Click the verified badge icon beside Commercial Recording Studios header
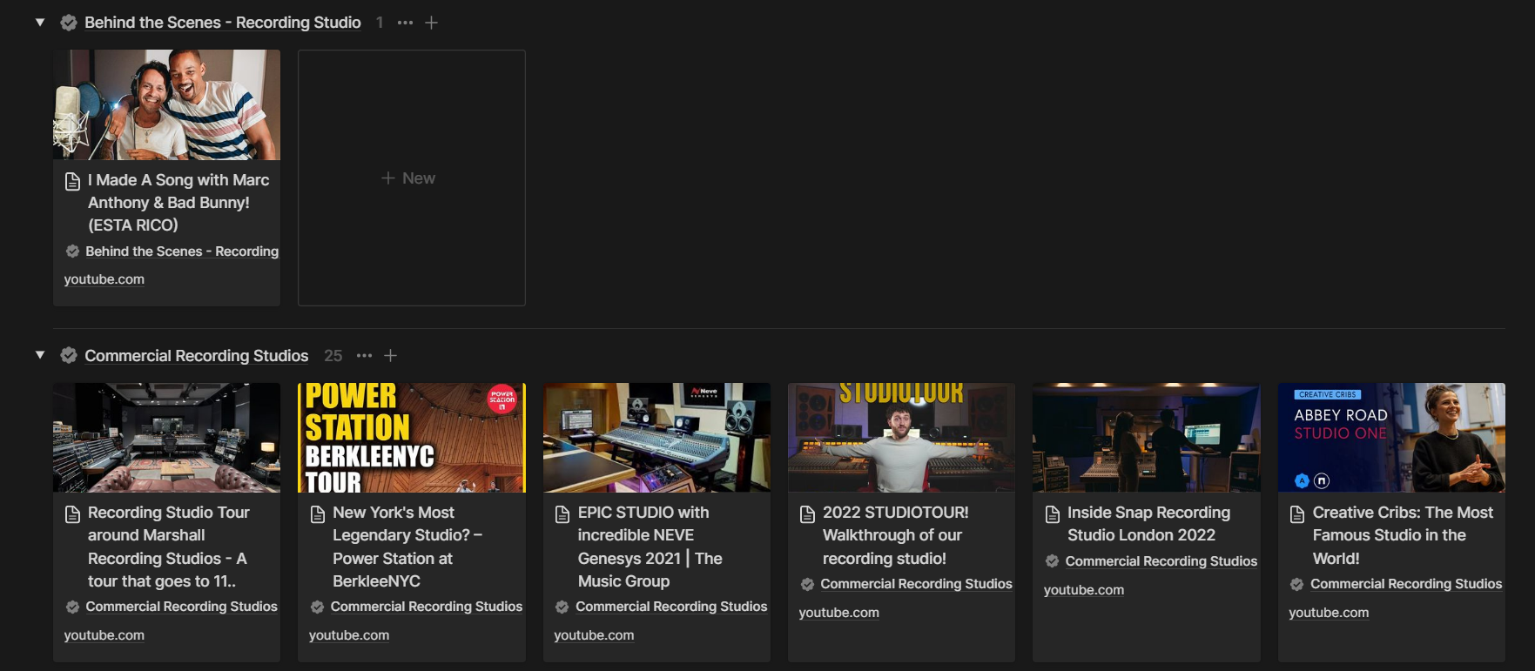 [x=69, y=356]
